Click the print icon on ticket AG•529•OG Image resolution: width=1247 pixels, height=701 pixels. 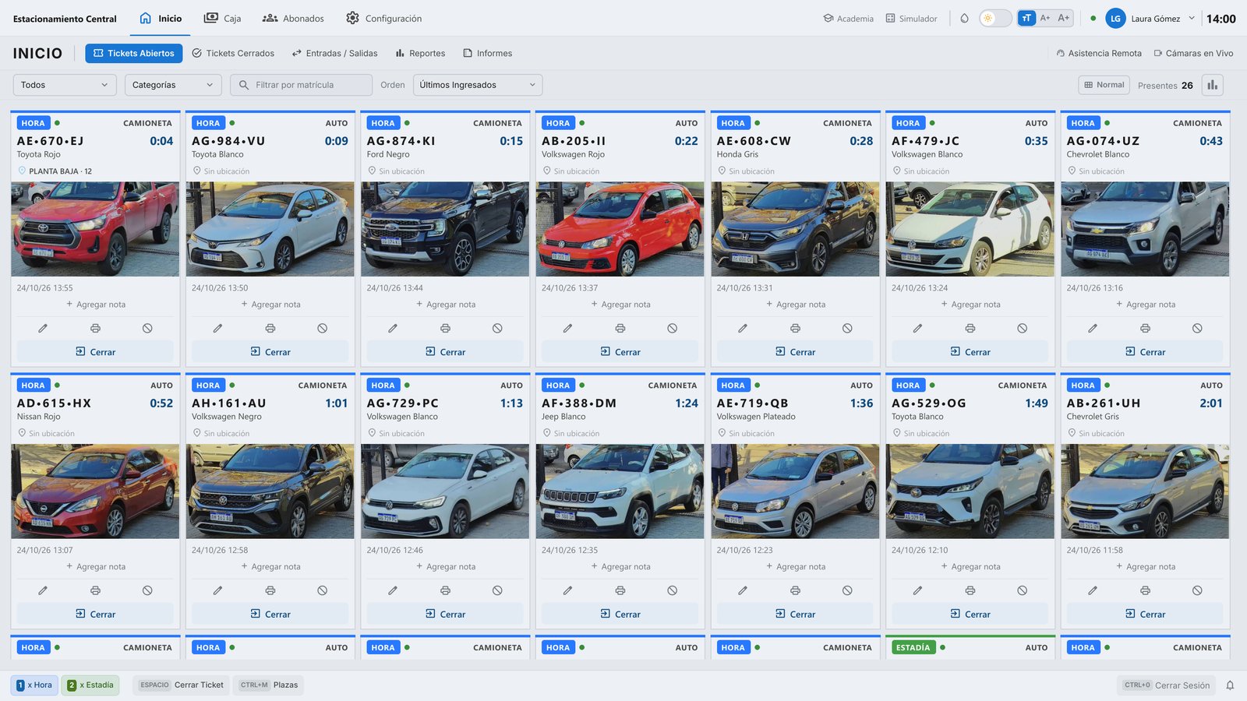[970, 591]
